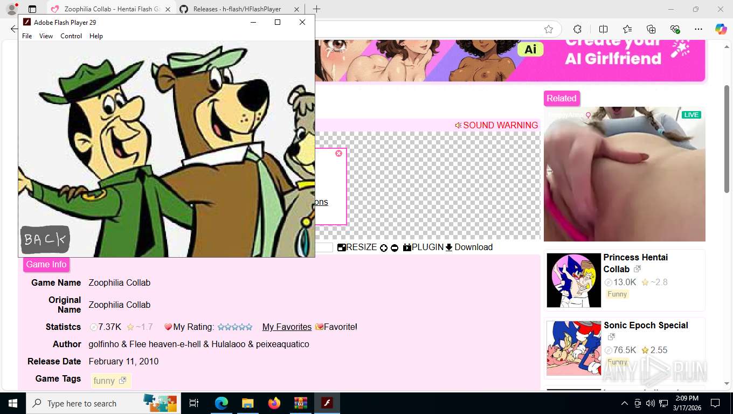Close the Zoophilia Collab browser tab
This screenshot has height=414, width=733.
tap(168, 9)
